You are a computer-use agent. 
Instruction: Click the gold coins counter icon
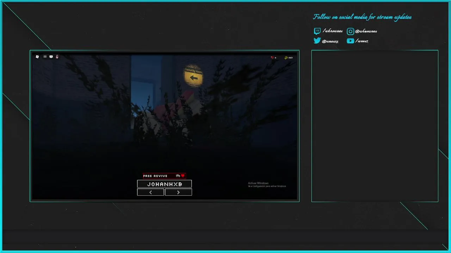[286, 58]
